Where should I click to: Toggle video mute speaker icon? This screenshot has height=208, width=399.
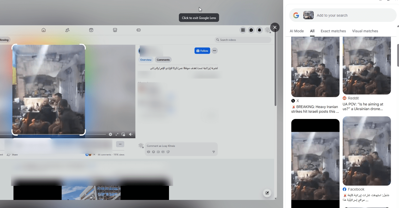coord(131,134)
